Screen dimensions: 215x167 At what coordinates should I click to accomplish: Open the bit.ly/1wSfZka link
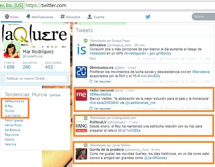tap(129, 130)
